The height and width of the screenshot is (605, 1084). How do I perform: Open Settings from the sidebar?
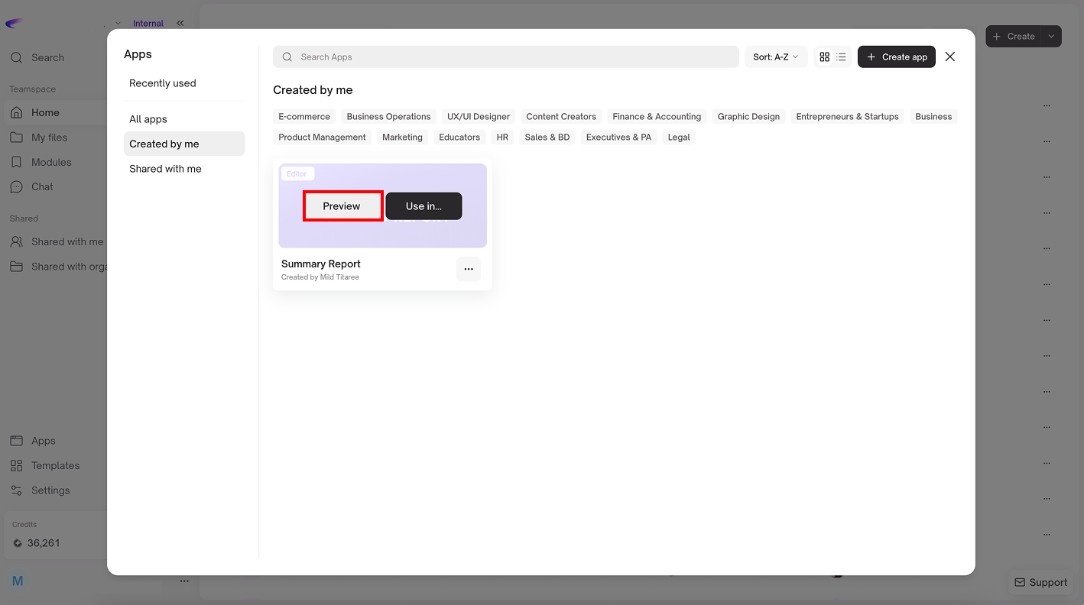click(50, 490)
